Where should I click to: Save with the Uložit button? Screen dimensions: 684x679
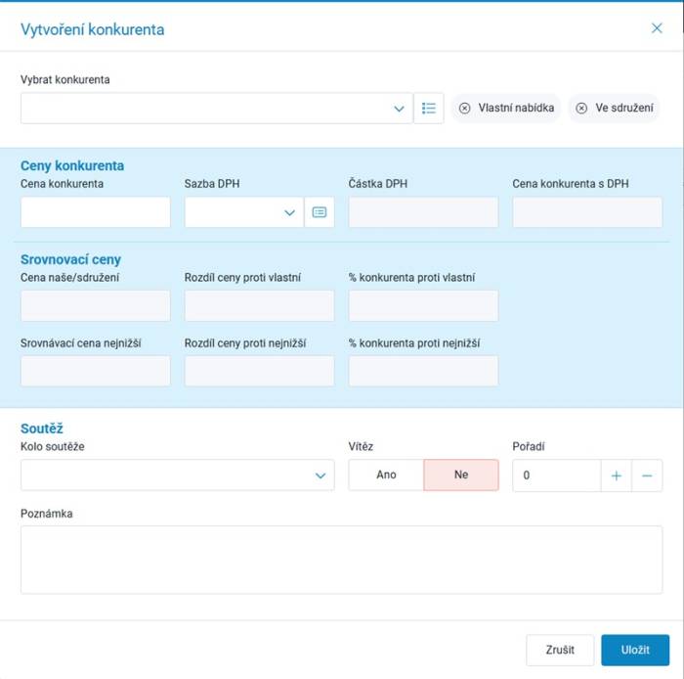635,650
